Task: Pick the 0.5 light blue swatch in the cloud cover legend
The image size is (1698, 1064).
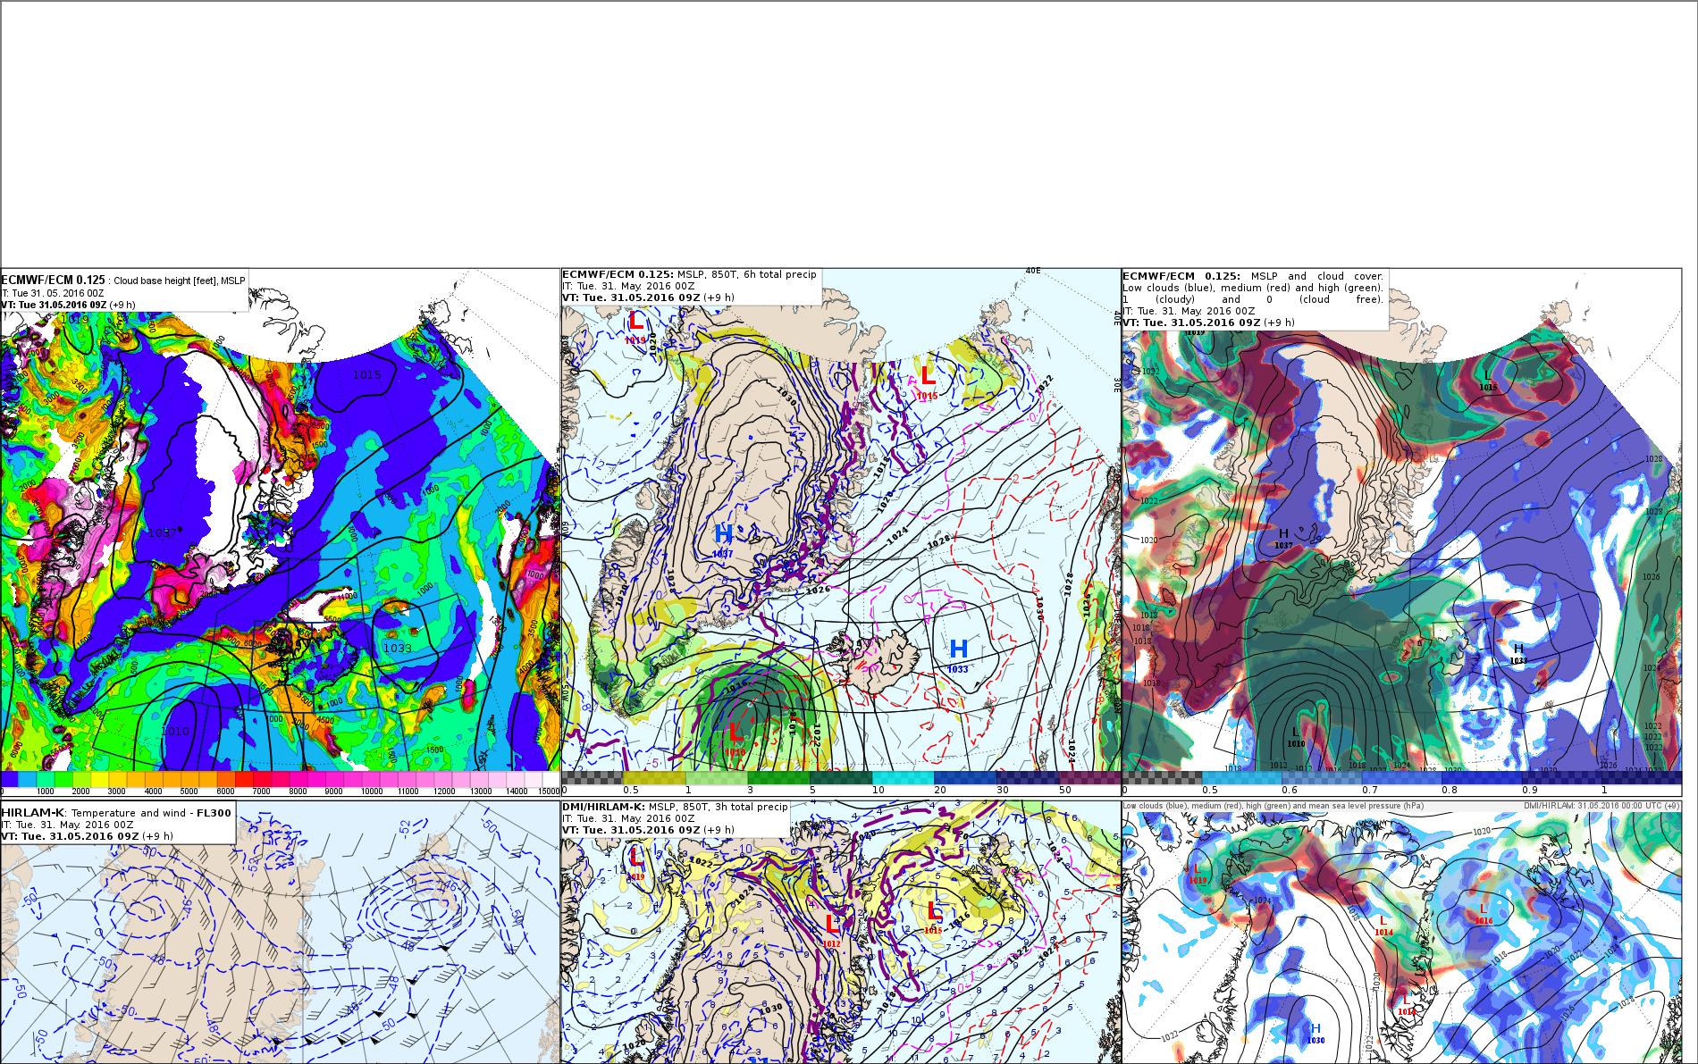Action: (1242, 778)
